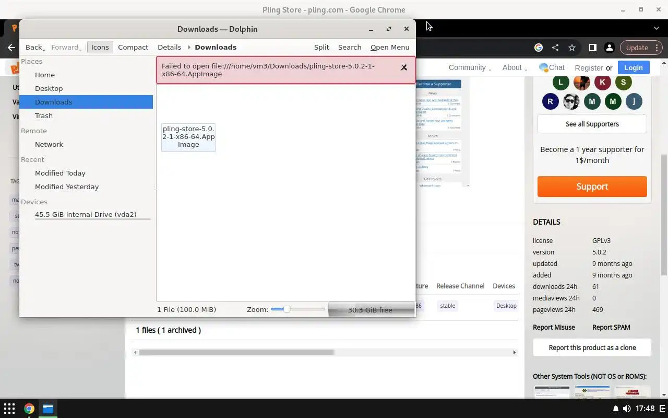
Task: Switch Dolphin to Details view mode
Action: tap(169, 47)
